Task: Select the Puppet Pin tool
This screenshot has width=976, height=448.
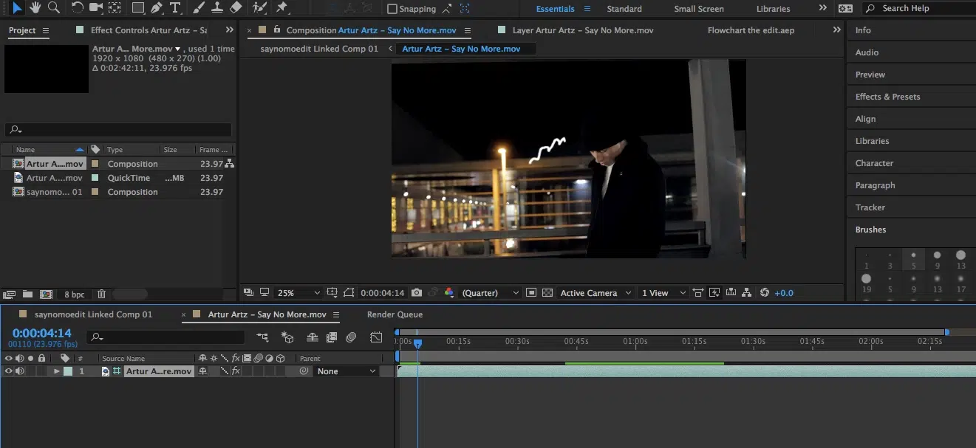Action: 281,7
